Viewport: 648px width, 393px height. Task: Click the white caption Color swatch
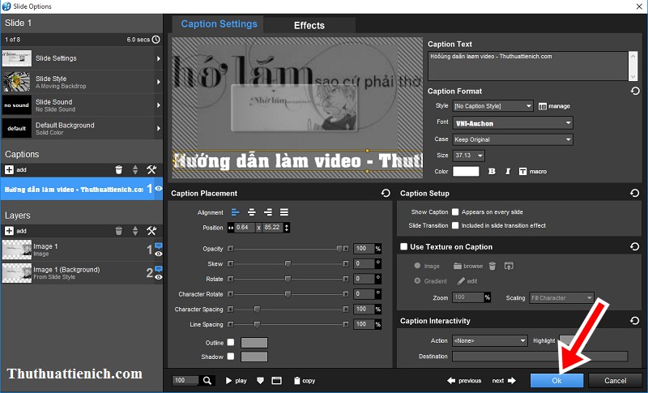point(466,171)
